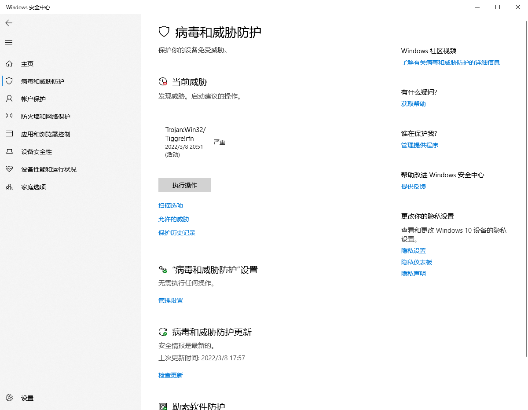View 允许的威胁
This screenshot has height=410, width=528.
(173, 219)
